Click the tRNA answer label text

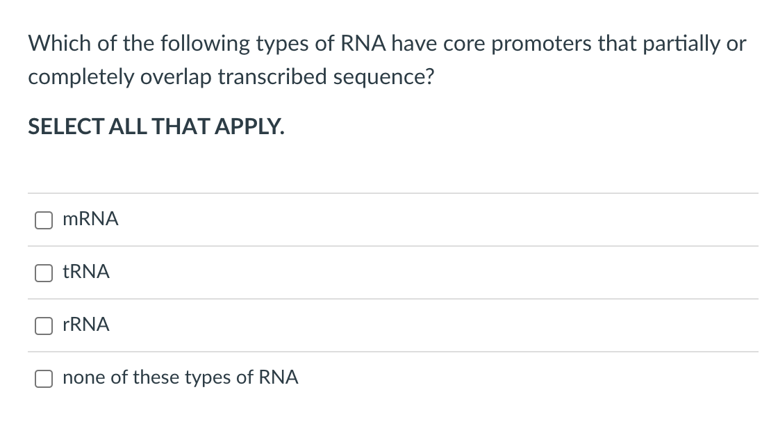[x=86, y=272]
